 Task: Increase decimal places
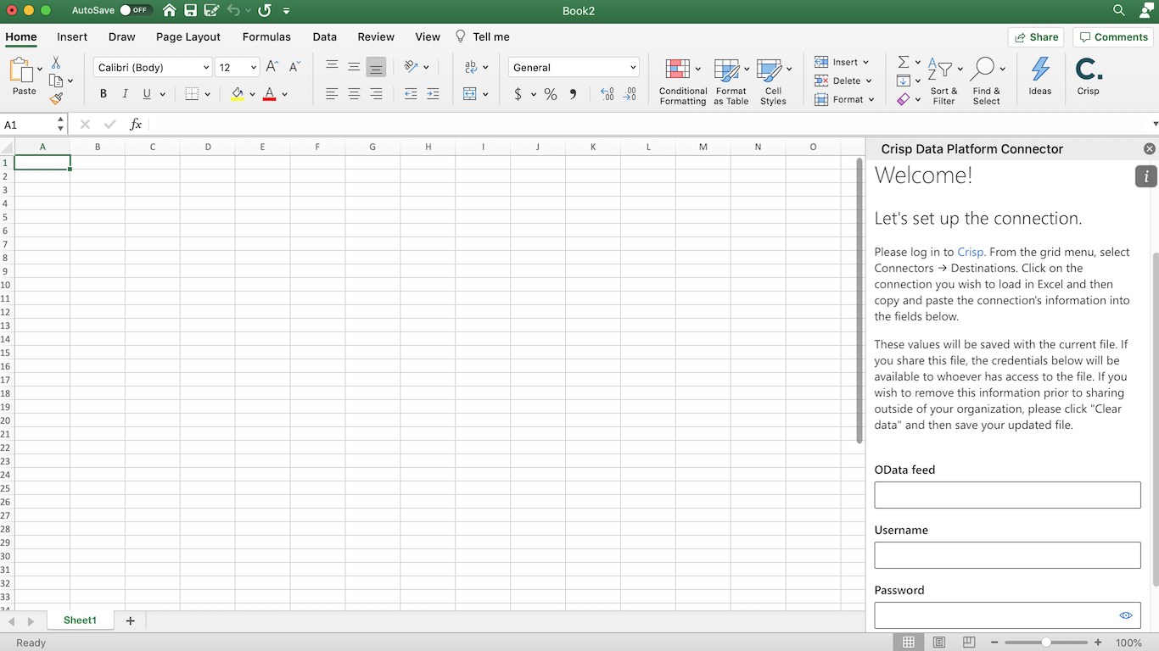click(x=607, y=94)
